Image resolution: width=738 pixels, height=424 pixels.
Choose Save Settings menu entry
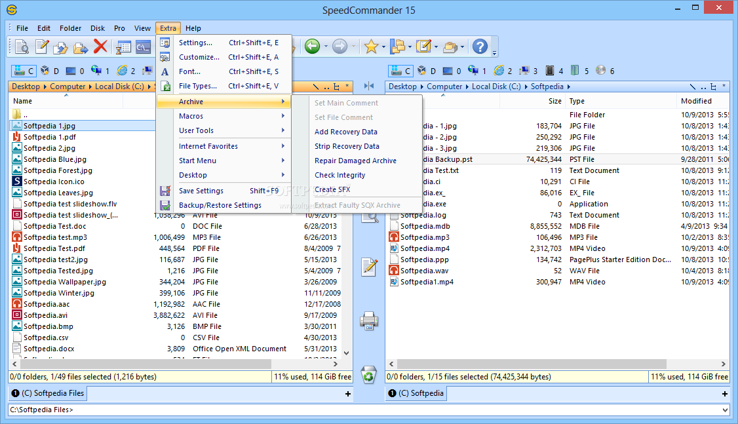coord(224,191)
